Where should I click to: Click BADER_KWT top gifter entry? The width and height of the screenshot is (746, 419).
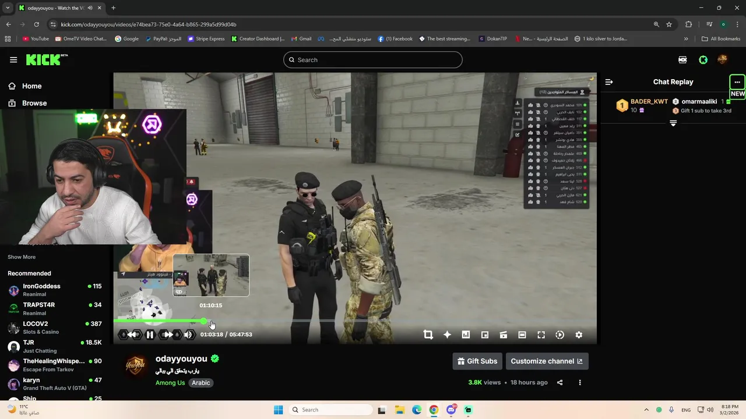(x=642, y=105)
